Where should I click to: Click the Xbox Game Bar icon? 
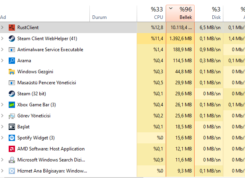pos(11,105)
